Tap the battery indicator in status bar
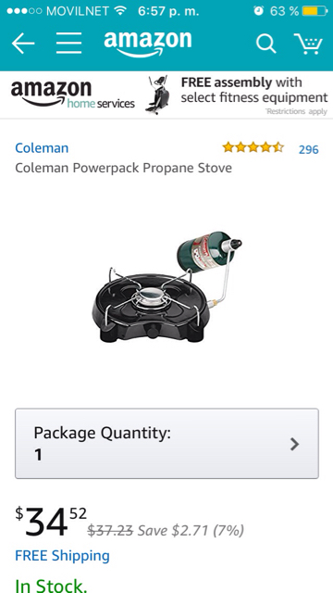Viewport: 333px width, 593px height. pos(314,11)
